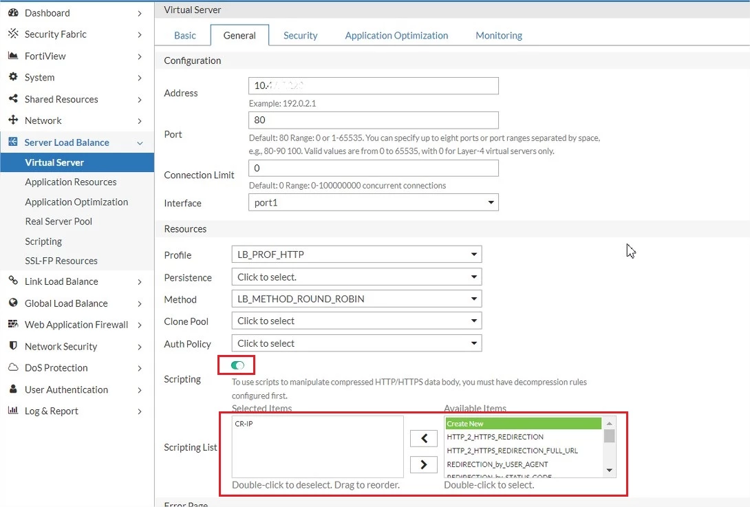Select Create New in Available Items
The width and height of the screenshot is (750, 507).
[x=523, y=424]
